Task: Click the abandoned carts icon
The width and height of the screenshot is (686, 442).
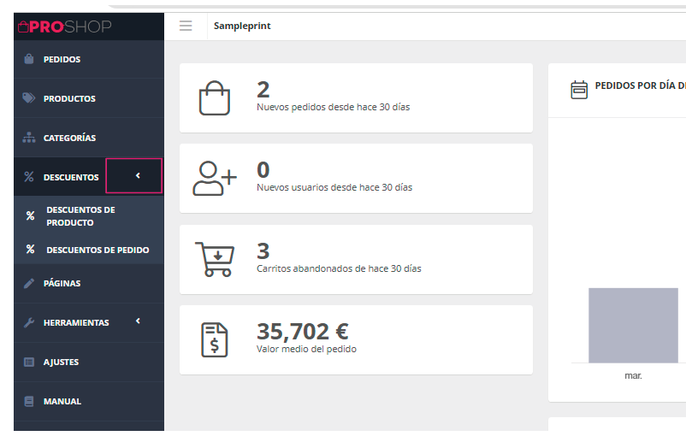Action: (214, 259)
